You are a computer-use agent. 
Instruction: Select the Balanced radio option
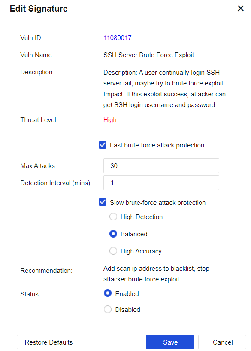point(113,234)
